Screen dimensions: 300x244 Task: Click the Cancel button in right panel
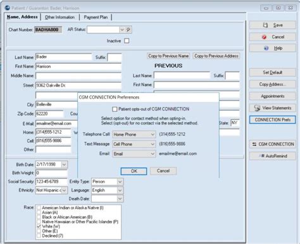(x=272, y=37)
